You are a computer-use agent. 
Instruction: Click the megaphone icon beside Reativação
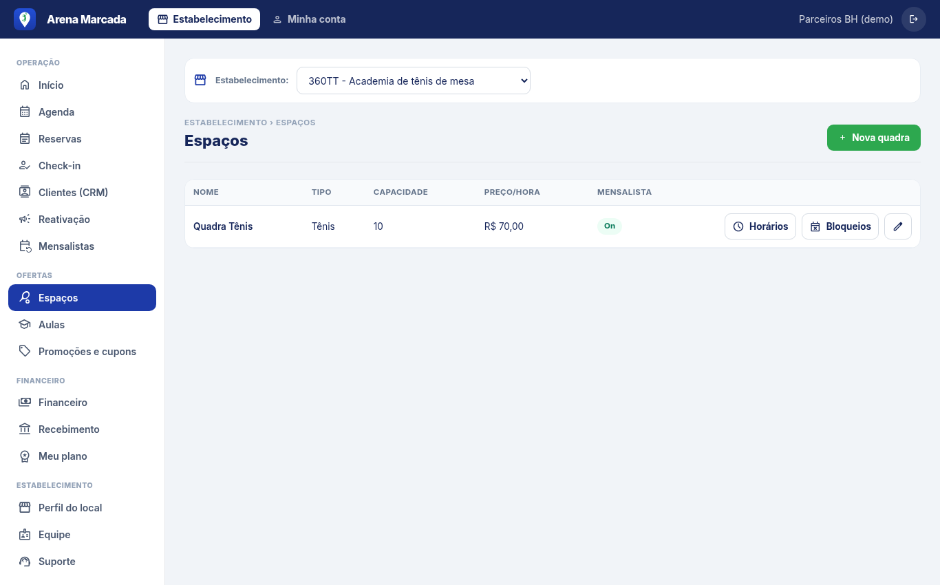[25, 220]
